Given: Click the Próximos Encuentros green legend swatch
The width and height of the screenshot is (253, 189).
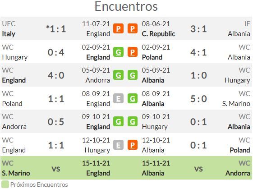Looking at the screenshot, I should click(5, 184).
